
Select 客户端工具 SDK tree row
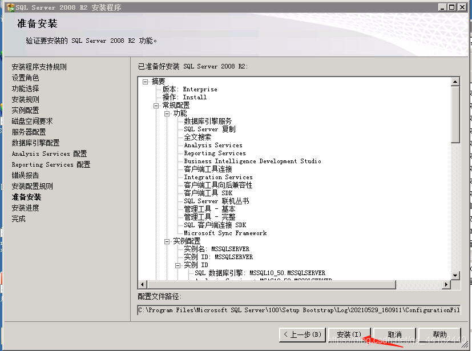point(208,193)
